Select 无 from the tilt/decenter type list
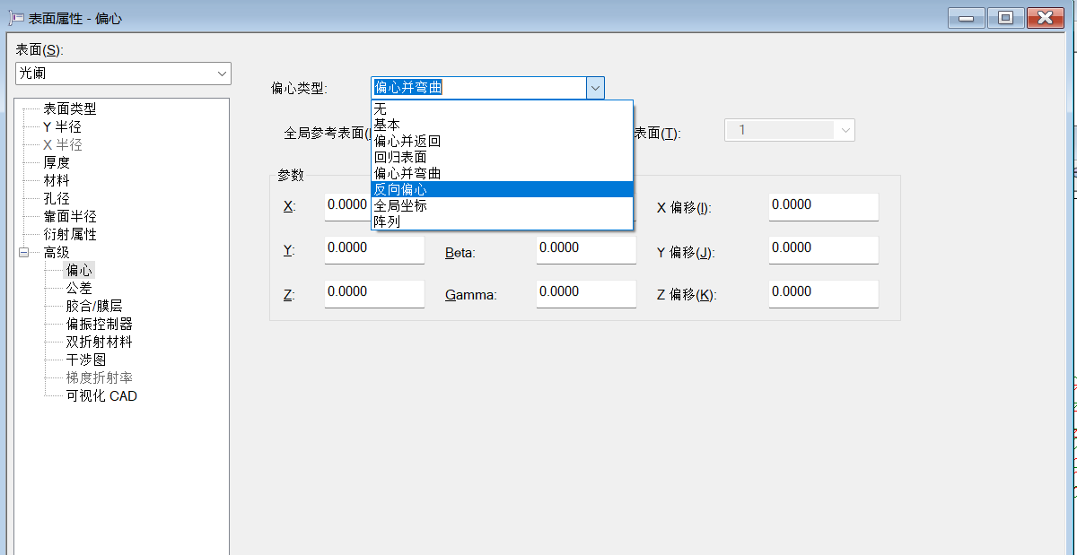The width and height of the screenshot is (1077, 555). click(381, 110)
